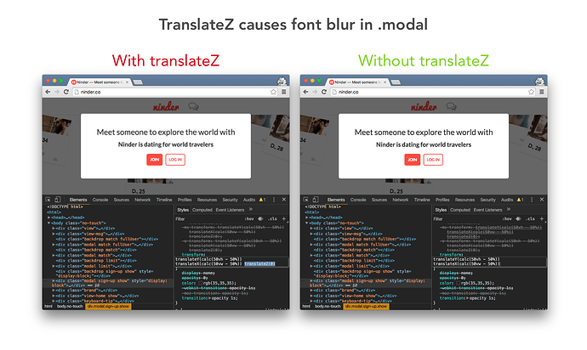Close DevTools in the 'With translateZ' window
Viewport: 587px width, 350px height.
tap(284, 199)
